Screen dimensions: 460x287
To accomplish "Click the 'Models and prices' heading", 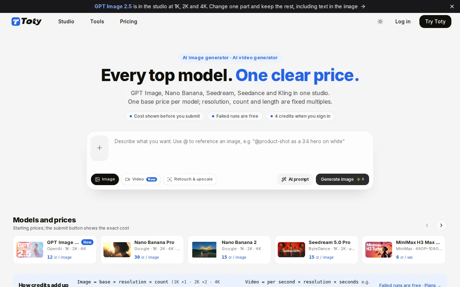I will [45, 220].
